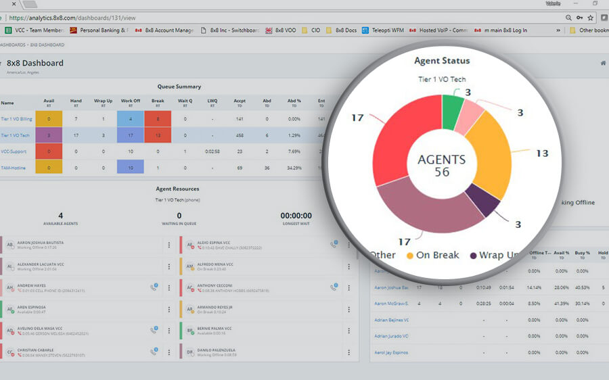This screenshot has width=609, height=380.
Task: Open the Teleopti WFM bookmark
Action: point(383,30)
